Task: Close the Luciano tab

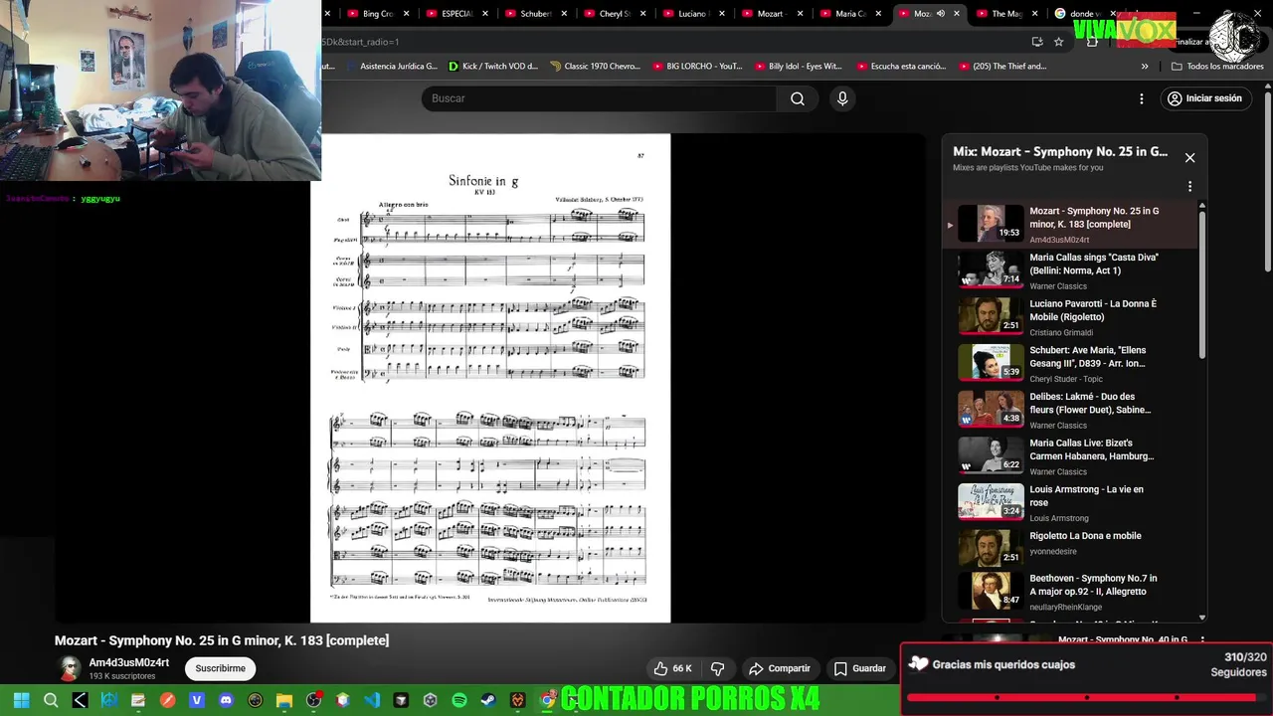Action: click(721, 14)
